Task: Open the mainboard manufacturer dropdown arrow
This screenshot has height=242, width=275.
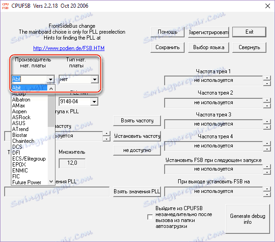Action: [51, 80]
